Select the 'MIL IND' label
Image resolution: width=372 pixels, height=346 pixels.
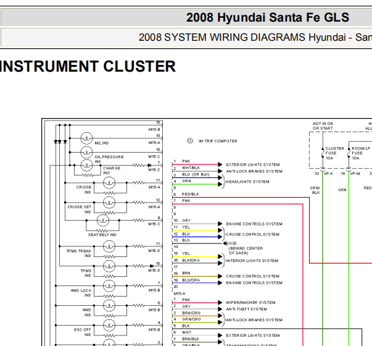pos(102,143)
